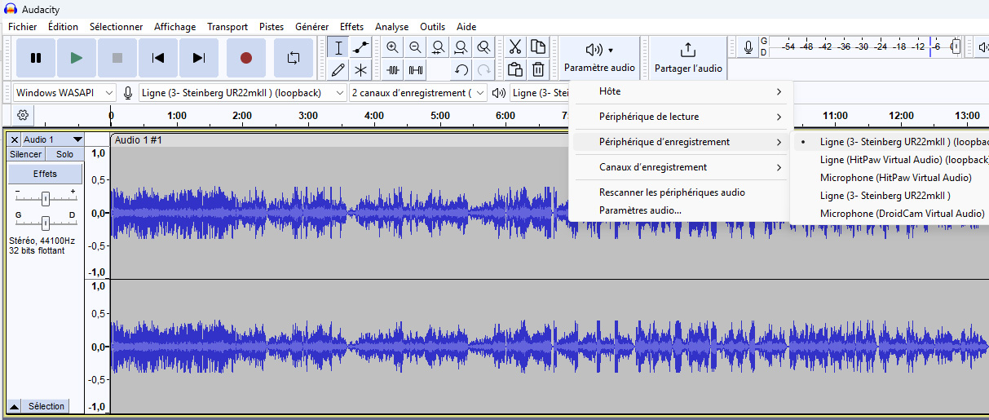The width and height of the screenshot is (989, 420).
Task: Toggle the Silencer (mute) button on Audio 1
Action: pos(26,154)
